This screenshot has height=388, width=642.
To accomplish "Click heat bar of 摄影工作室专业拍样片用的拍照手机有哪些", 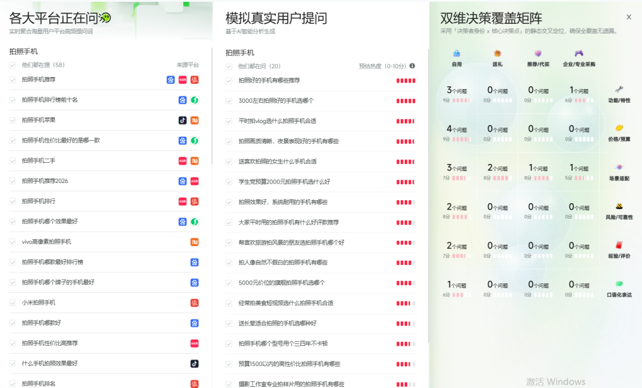I will tap(406, 384).
